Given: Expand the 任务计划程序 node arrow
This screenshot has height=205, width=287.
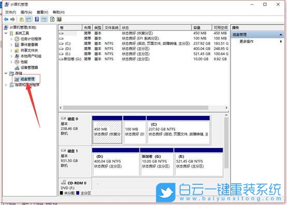Looking at the screenshot, I should click(x=11, y=39).
